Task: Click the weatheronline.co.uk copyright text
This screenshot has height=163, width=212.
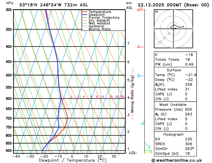Action: click(177, 160)
